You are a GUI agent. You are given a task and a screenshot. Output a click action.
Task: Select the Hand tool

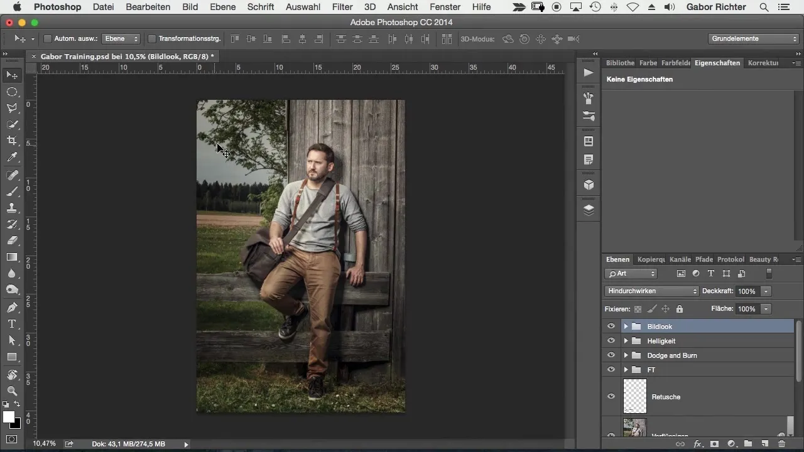(12, 375)
